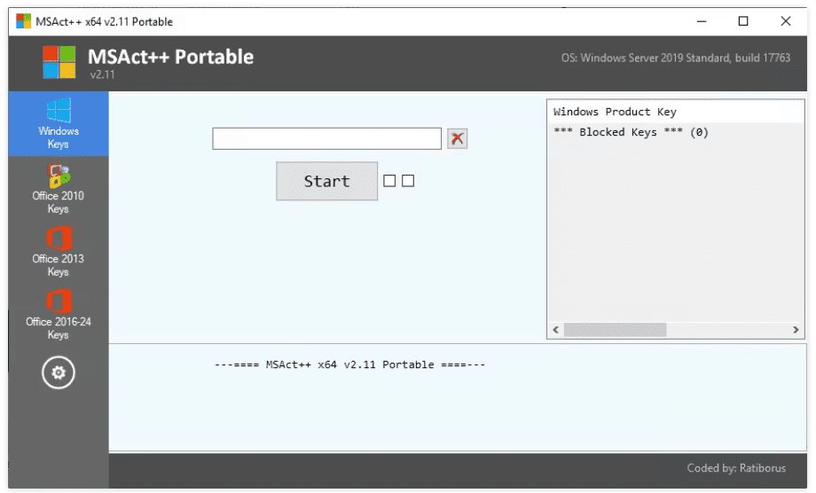Click the left scroll arrow in key list
Viewport: 816px width, 493px height.
click(x=556, y=330)
